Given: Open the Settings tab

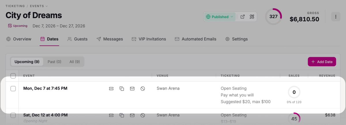Looking at the screenshot, I should (x=236, y=39).
